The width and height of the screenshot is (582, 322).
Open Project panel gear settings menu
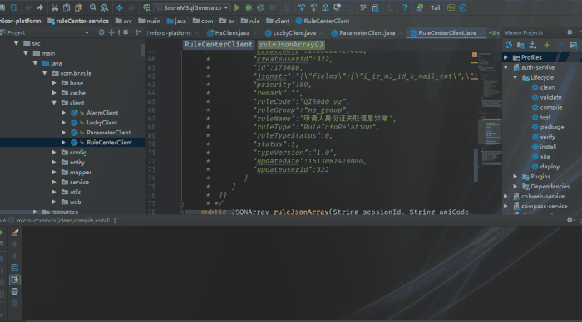[x=126, y=32]
